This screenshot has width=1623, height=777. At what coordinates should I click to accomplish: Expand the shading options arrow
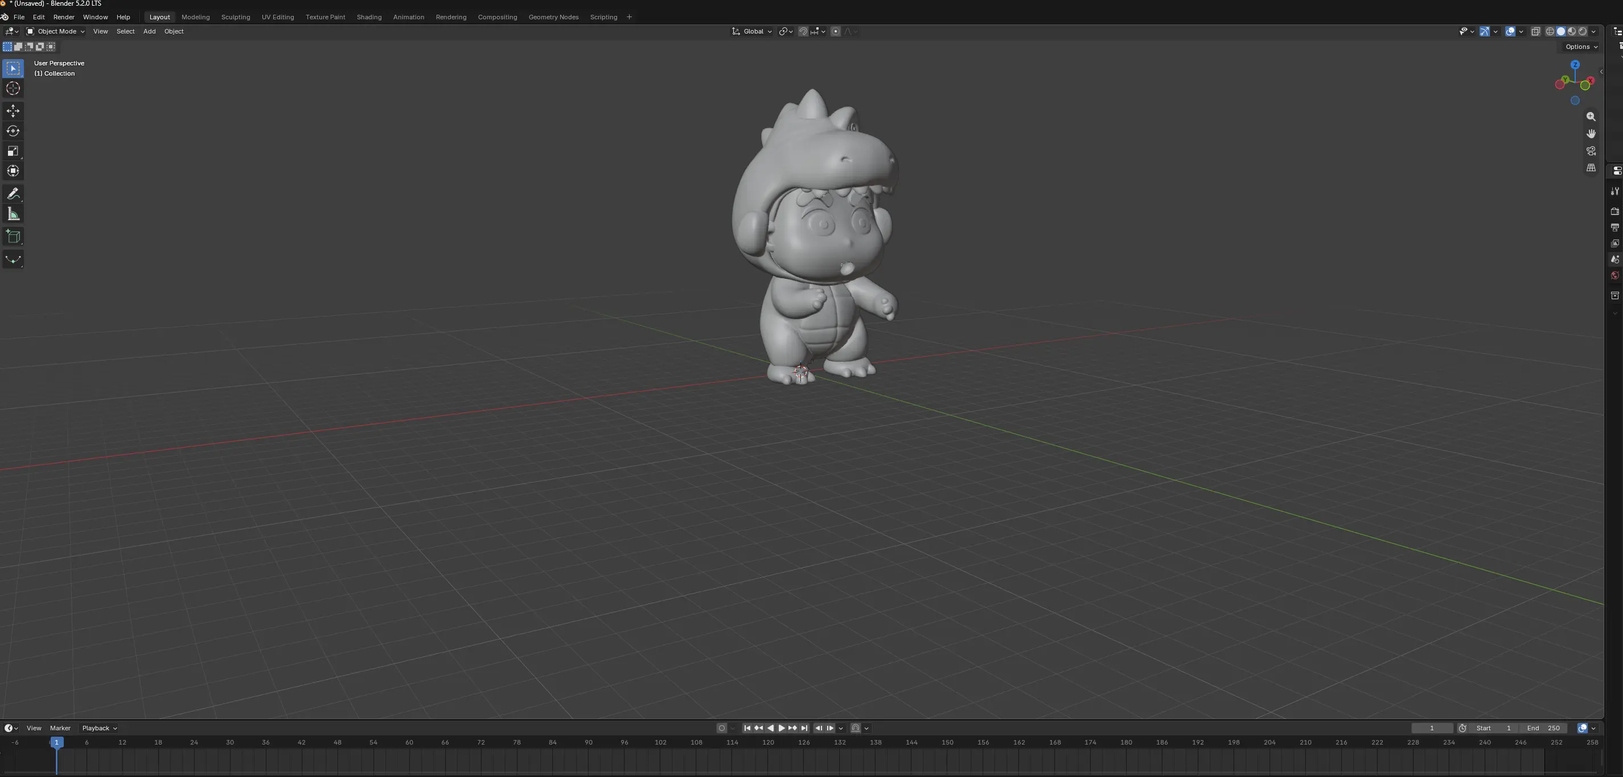pos(1593,31)
